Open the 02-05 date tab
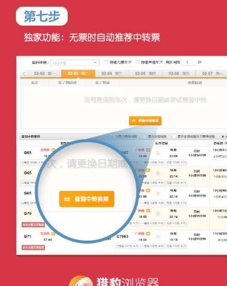 [145, 74]
